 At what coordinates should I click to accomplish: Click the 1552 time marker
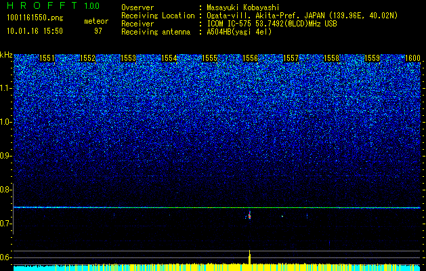pos(88,58)
